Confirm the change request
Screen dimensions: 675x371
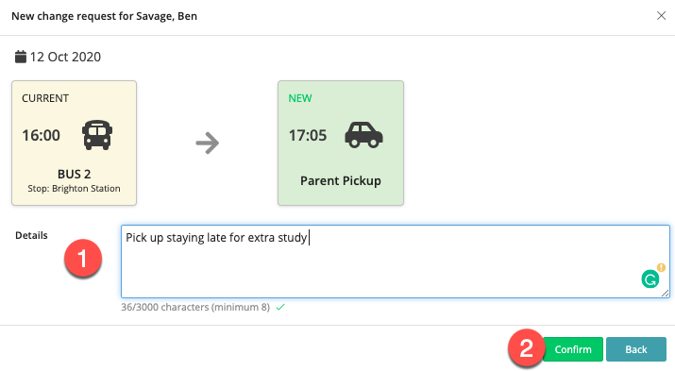573,349
